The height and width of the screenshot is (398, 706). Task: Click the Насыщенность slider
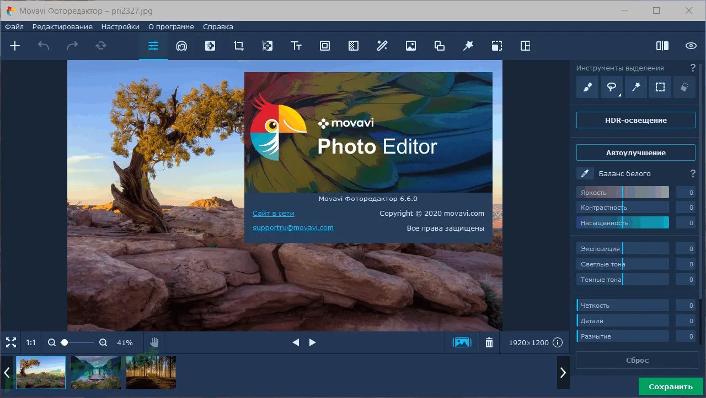622,223
